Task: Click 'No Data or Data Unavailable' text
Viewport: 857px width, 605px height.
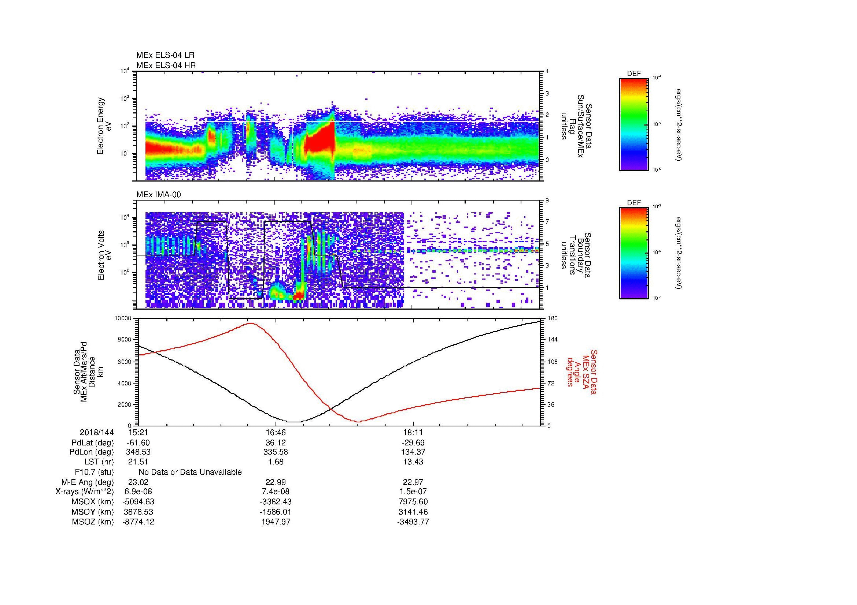Action: pyautogui.click(x=190, y=472)
